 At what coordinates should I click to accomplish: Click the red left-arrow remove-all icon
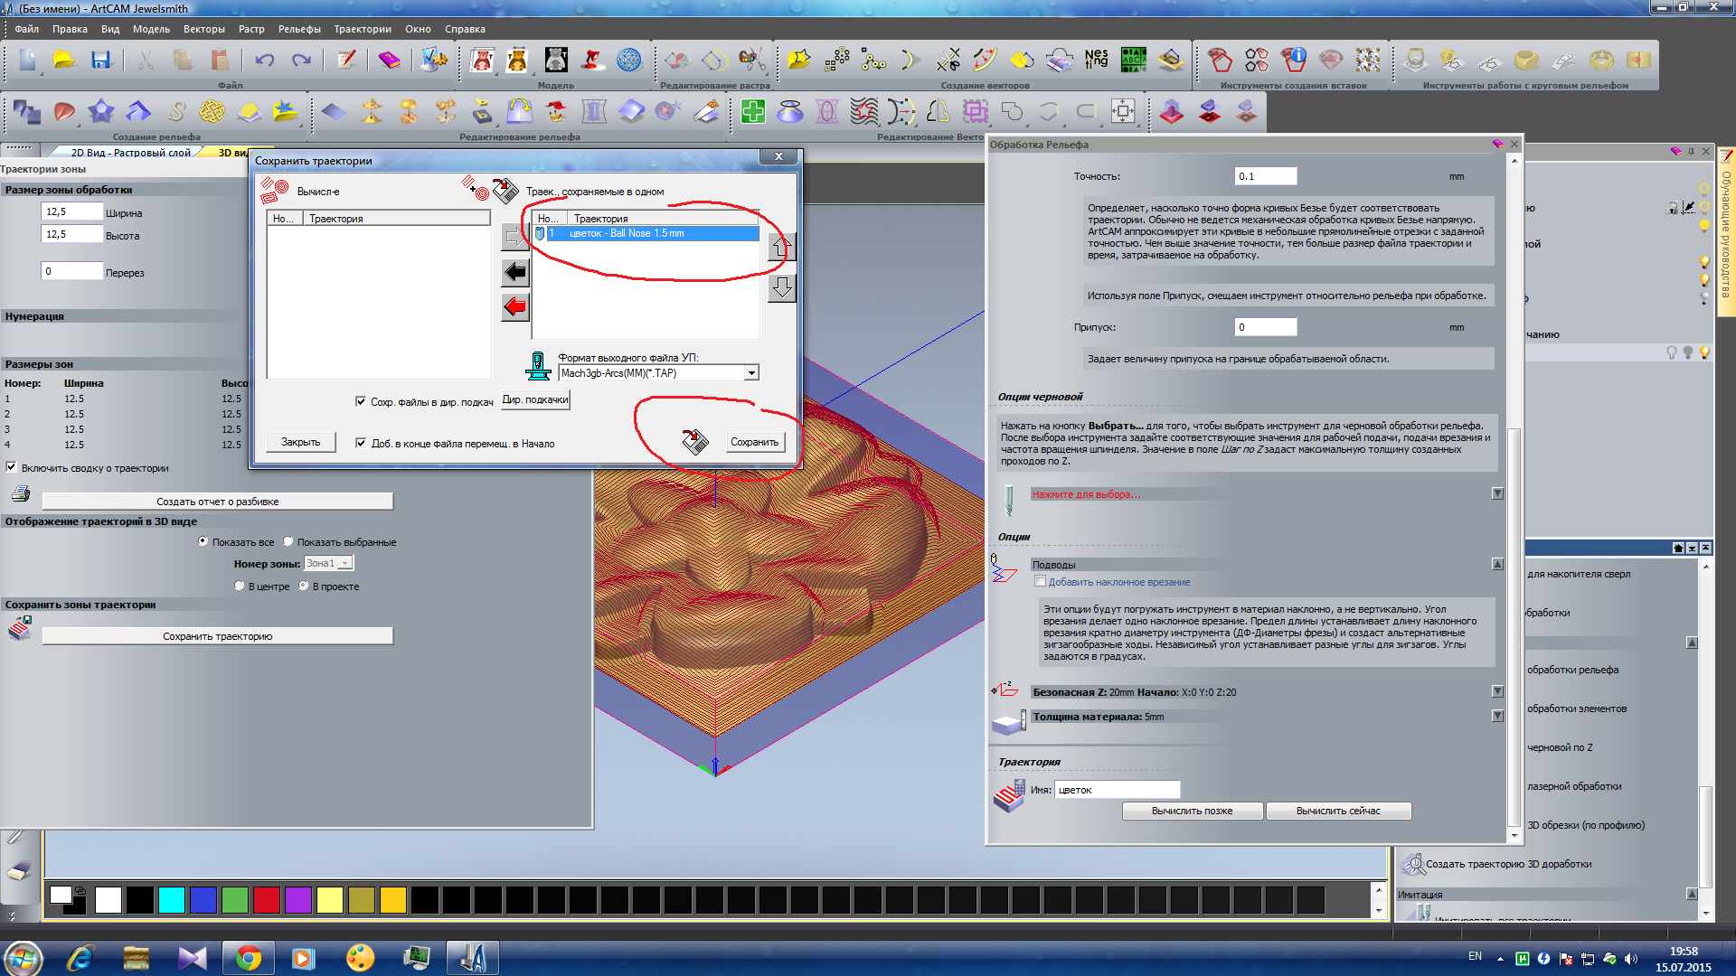click(515, 307)
